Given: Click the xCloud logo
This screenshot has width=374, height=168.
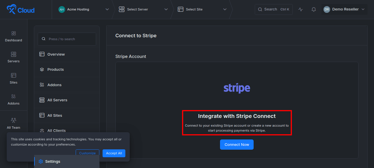Looking at the screenshot, I should click(x=20, y=10).
